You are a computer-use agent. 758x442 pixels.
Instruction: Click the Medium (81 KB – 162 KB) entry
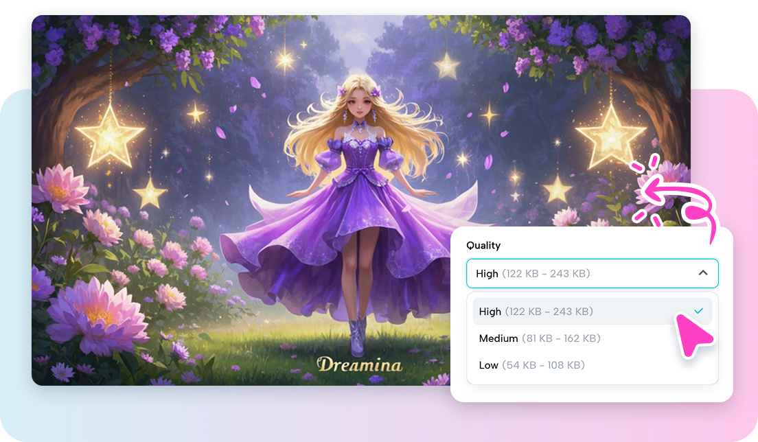pyautogui.click(x=540, y=338)
